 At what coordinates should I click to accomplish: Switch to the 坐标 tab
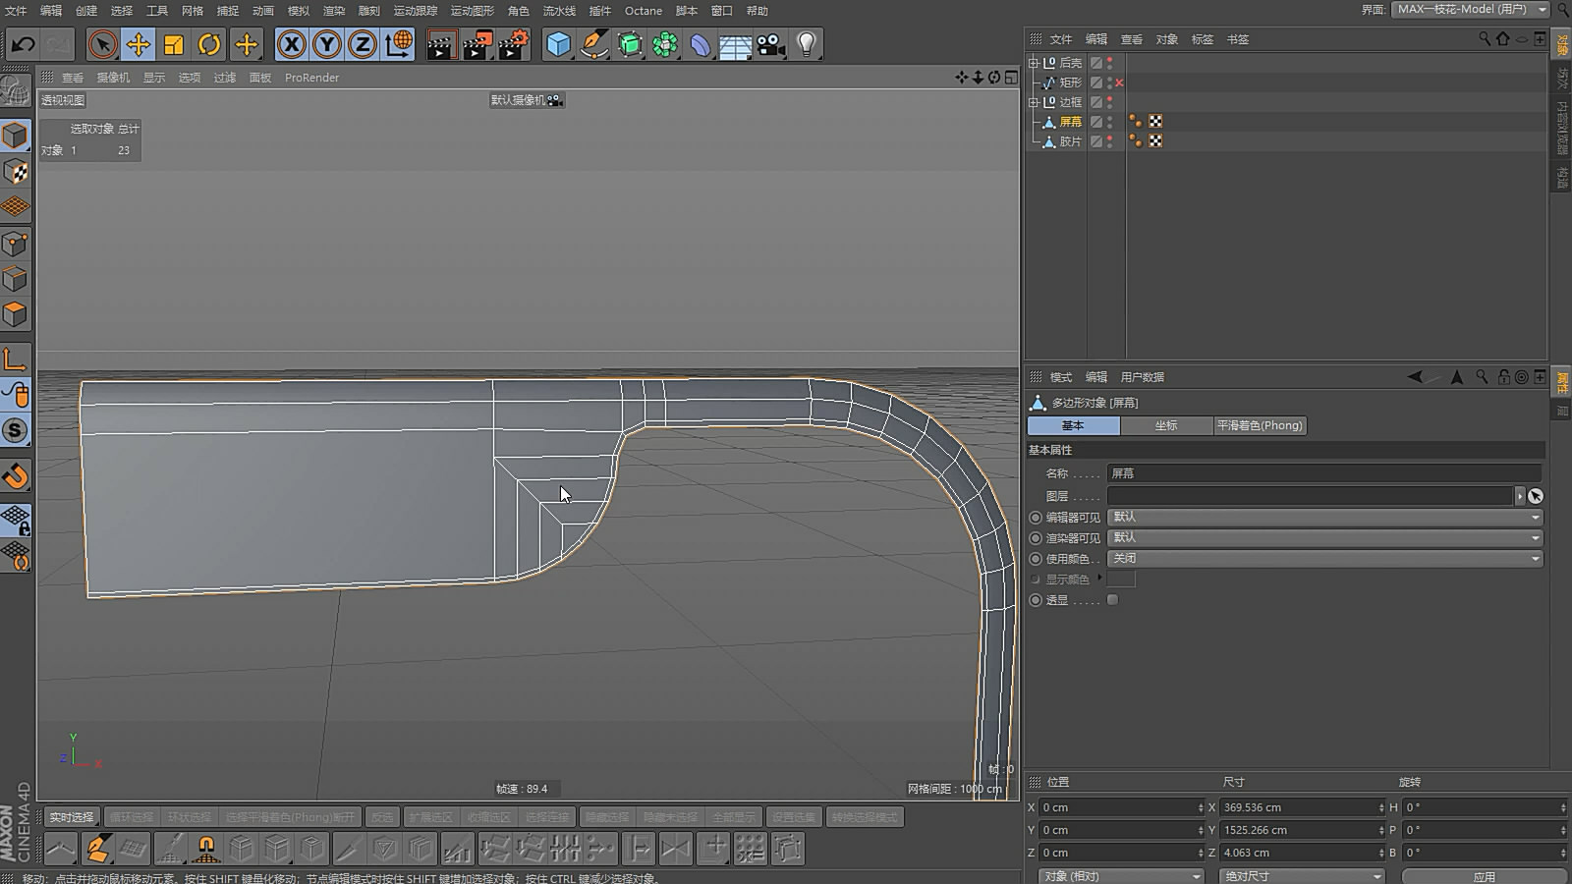(1165, 425)
